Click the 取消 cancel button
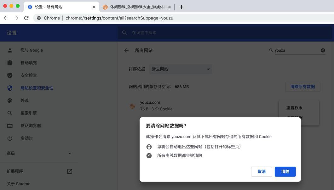The width and height of the screenshot is (334, 190). click(x=262, y=171)
